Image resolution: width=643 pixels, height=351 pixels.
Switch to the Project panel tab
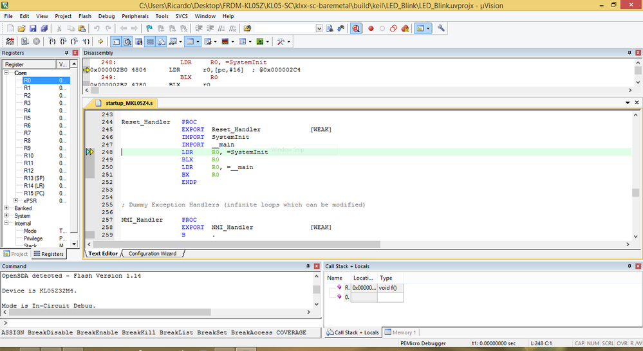[16, 254]
